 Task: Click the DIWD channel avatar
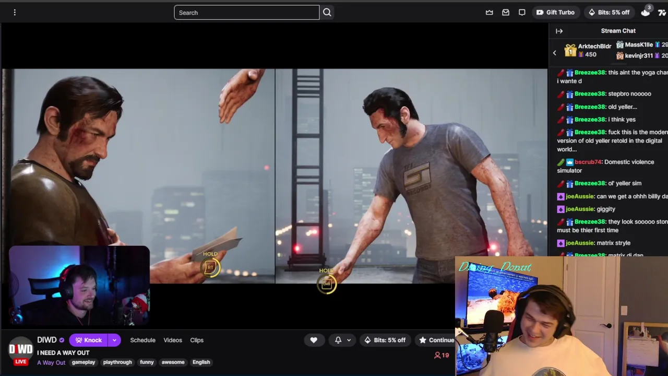(20, 348)
